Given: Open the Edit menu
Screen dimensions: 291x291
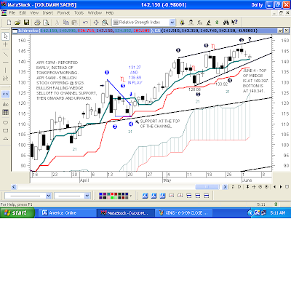Looking at the screenshot, I should [23, 13].
